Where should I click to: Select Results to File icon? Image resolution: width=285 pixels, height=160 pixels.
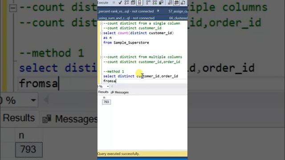(183, 3)
